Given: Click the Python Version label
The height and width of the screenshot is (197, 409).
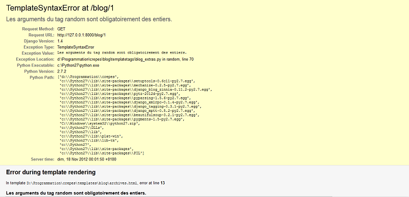Looking at the screenshot, I should pos(39,71).
